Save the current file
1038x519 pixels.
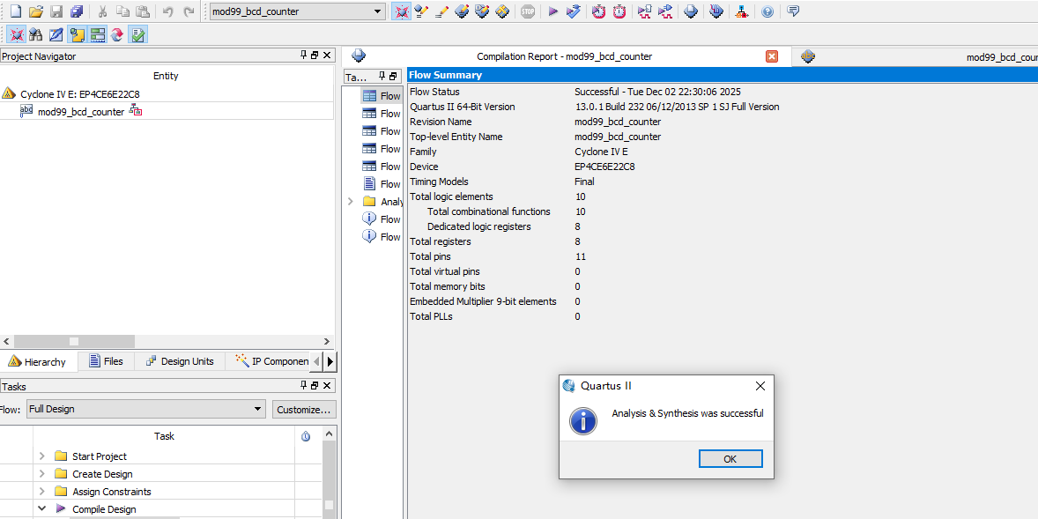56,11
